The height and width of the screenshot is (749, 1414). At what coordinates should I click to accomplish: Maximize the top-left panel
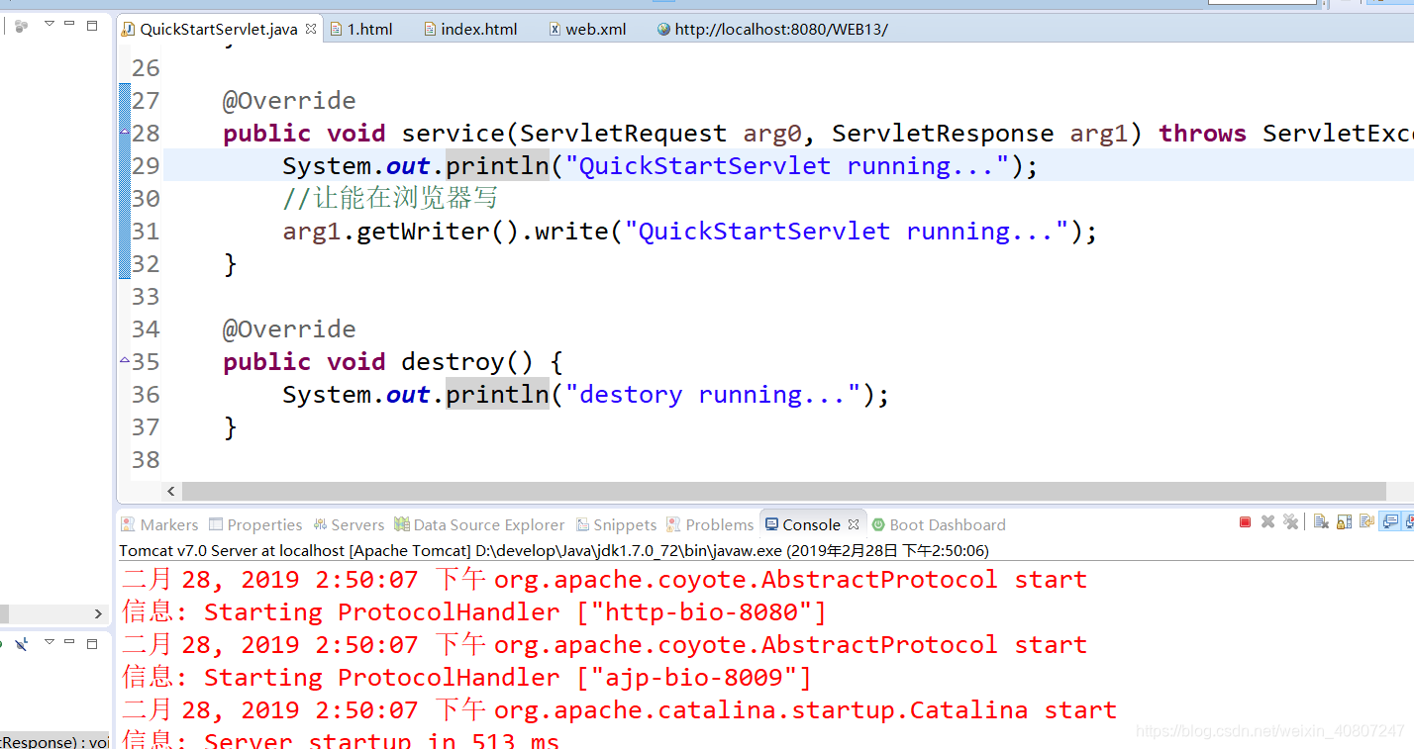(92, 26)
